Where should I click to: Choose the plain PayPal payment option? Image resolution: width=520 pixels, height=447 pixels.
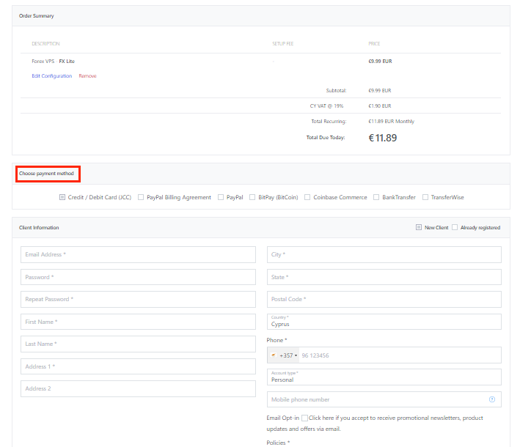pyautogui.click(x=221, y=197)
